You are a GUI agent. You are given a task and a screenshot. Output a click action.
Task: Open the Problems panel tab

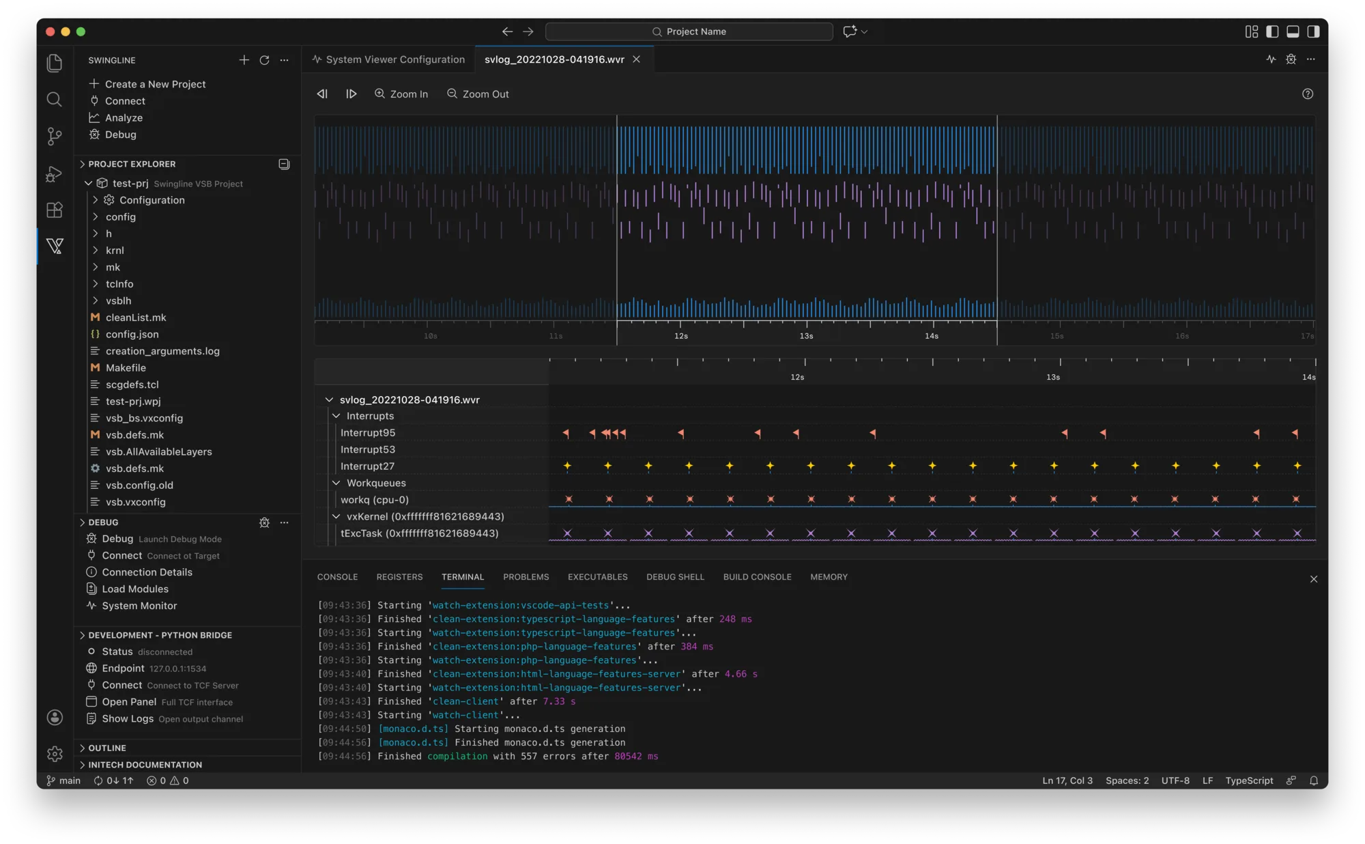[x=526, y=577]
